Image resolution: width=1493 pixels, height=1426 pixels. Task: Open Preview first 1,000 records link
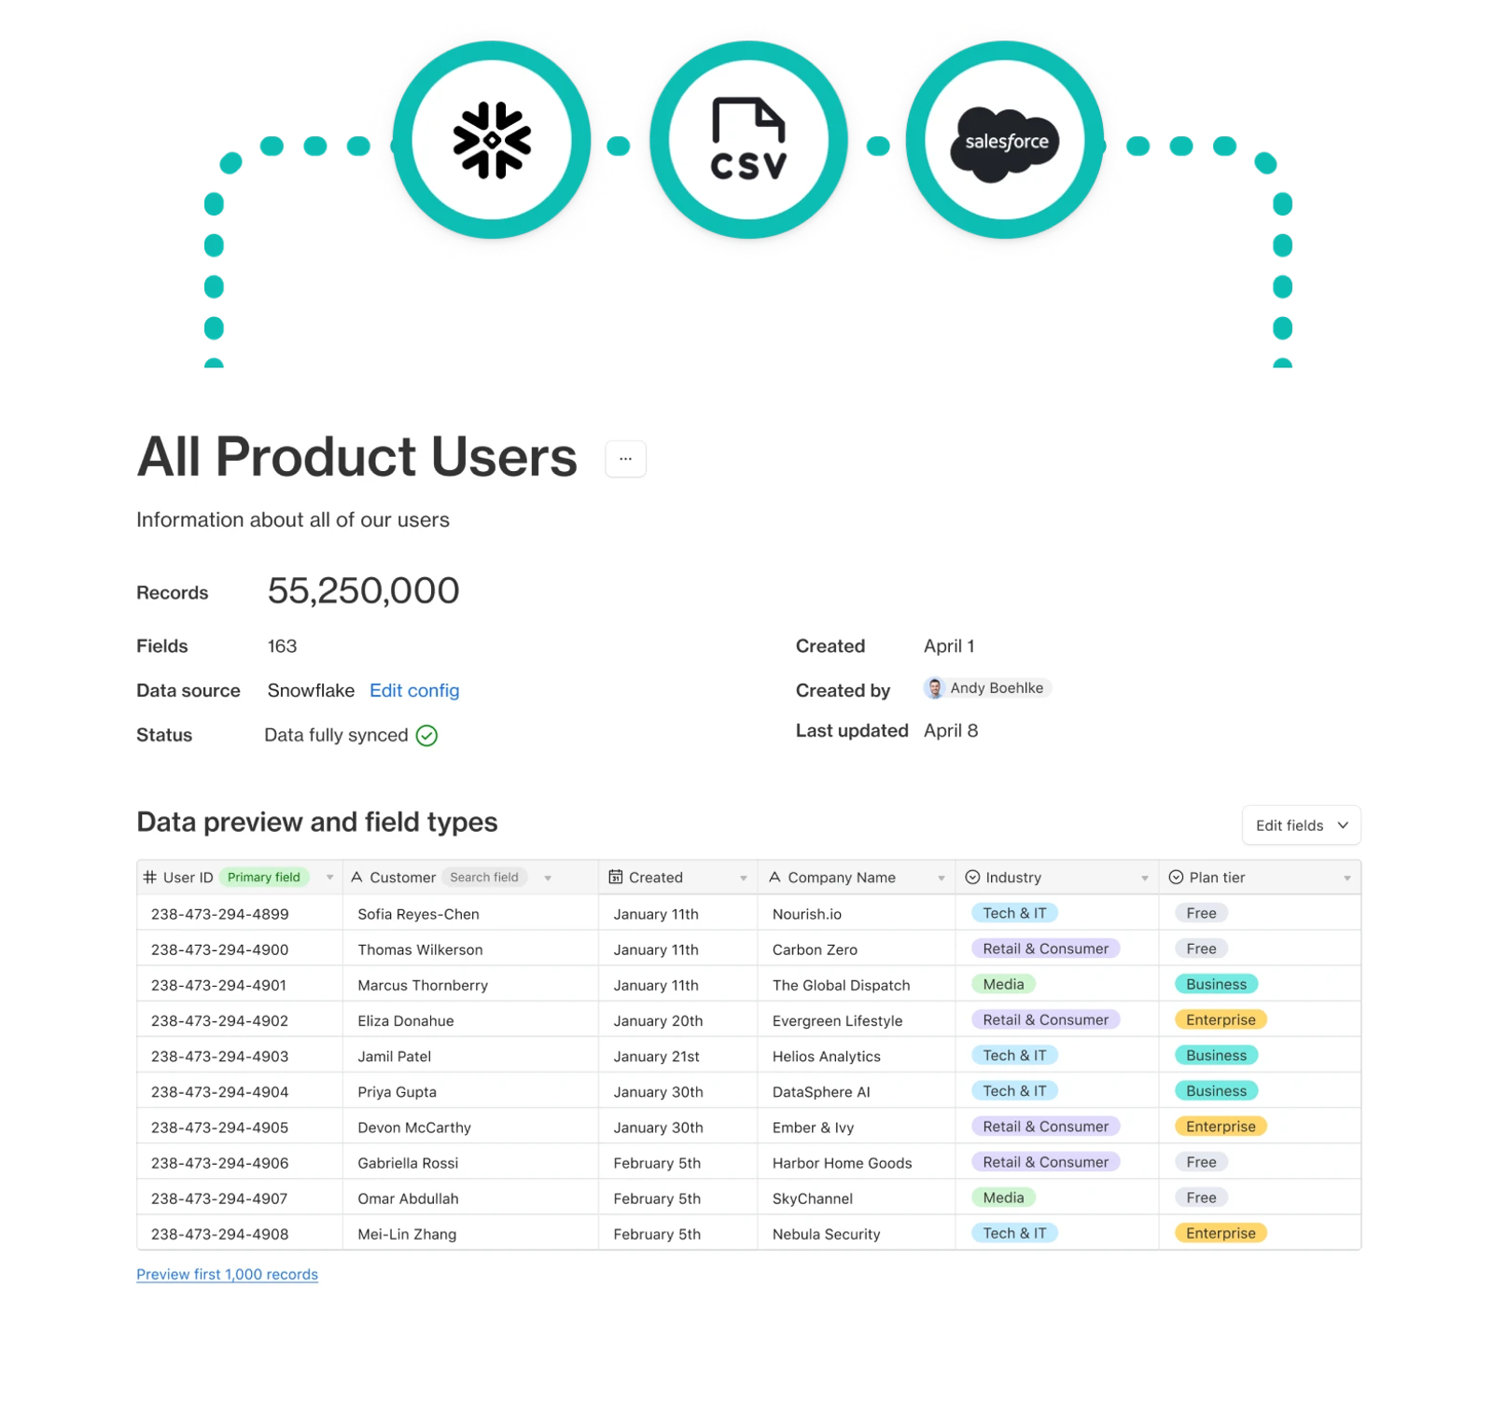click(227, 1275)
